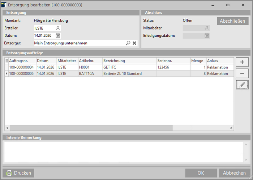Click the plus icon to add disposal order

pyautogui.click(x=242, y=62)
